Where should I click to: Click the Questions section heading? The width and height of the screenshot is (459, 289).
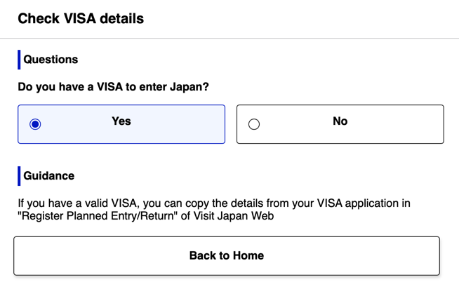coord(51,60)
